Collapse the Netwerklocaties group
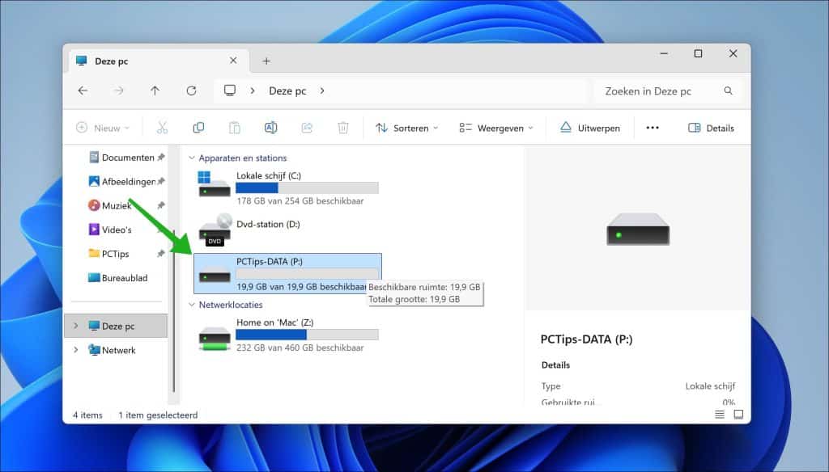Viewport: 829px width, 472px height. coord(192,305)
